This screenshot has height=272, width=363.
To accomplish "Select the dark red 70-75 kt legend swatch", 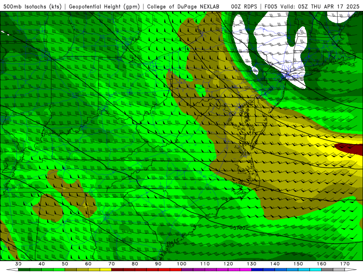I will 118,269.
